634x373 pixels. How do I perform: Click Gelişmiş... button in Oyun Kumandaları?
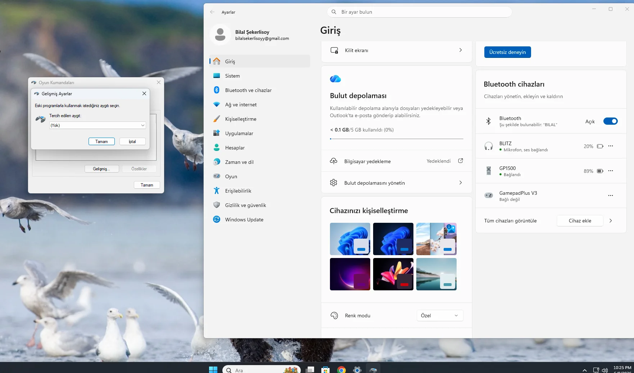102,169
